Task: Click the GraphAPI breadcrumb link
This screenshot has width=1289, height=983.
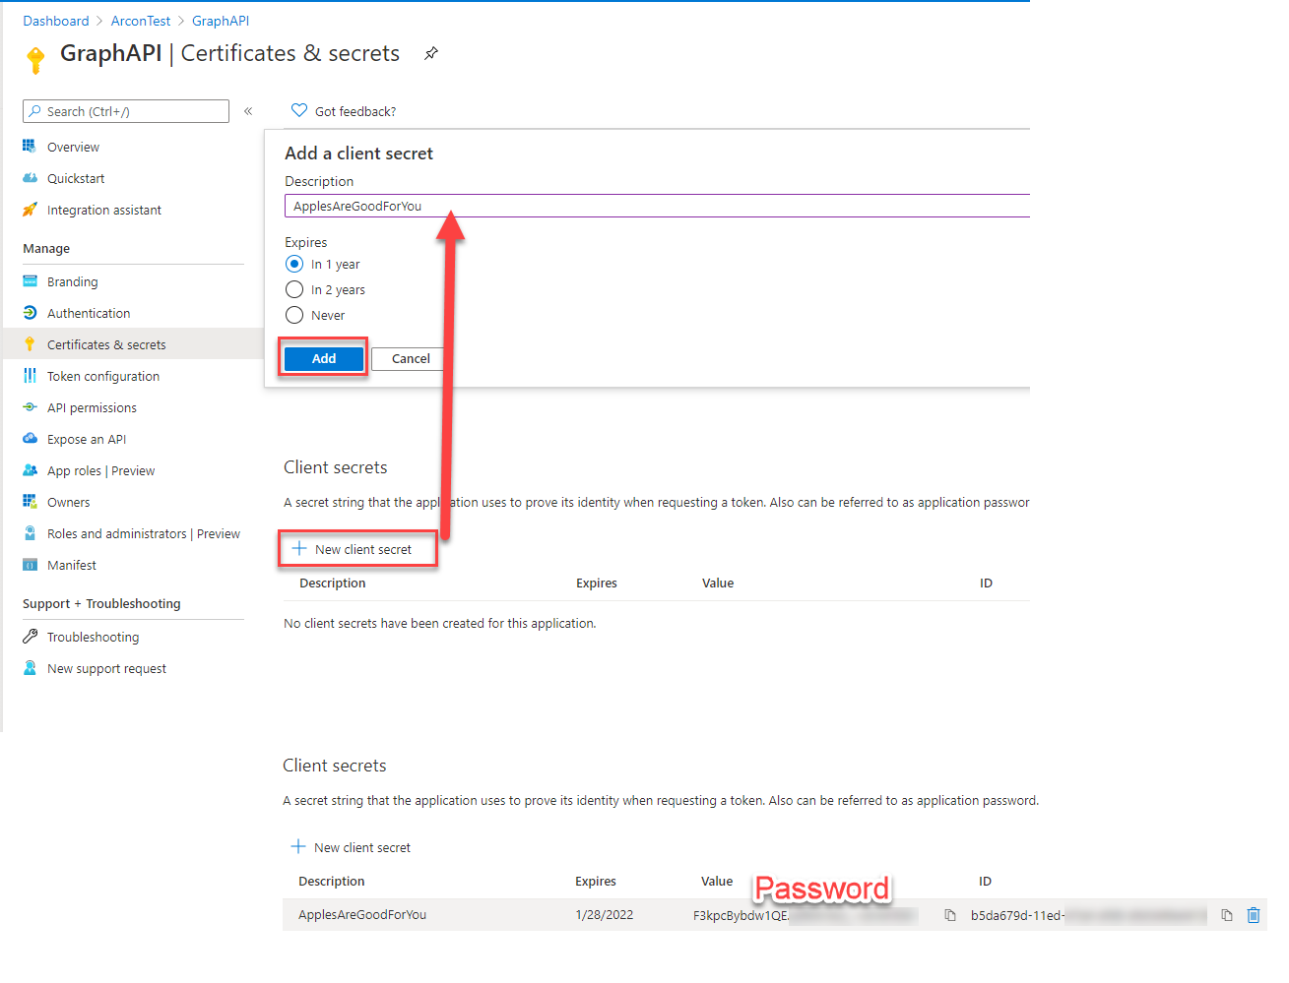Action: point(221,21)
